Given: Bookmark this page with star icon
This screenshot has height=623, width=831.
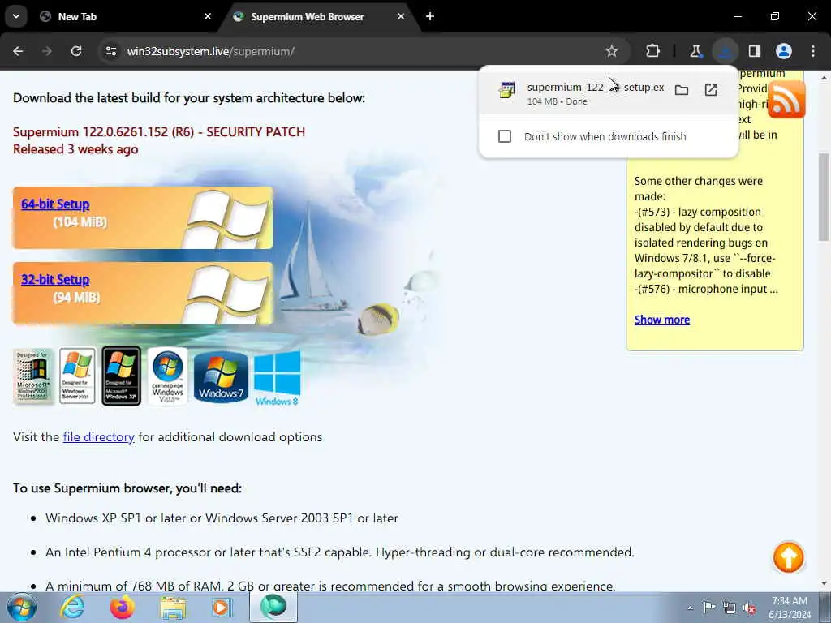Looking at the screenshot, I should point(612,51).
